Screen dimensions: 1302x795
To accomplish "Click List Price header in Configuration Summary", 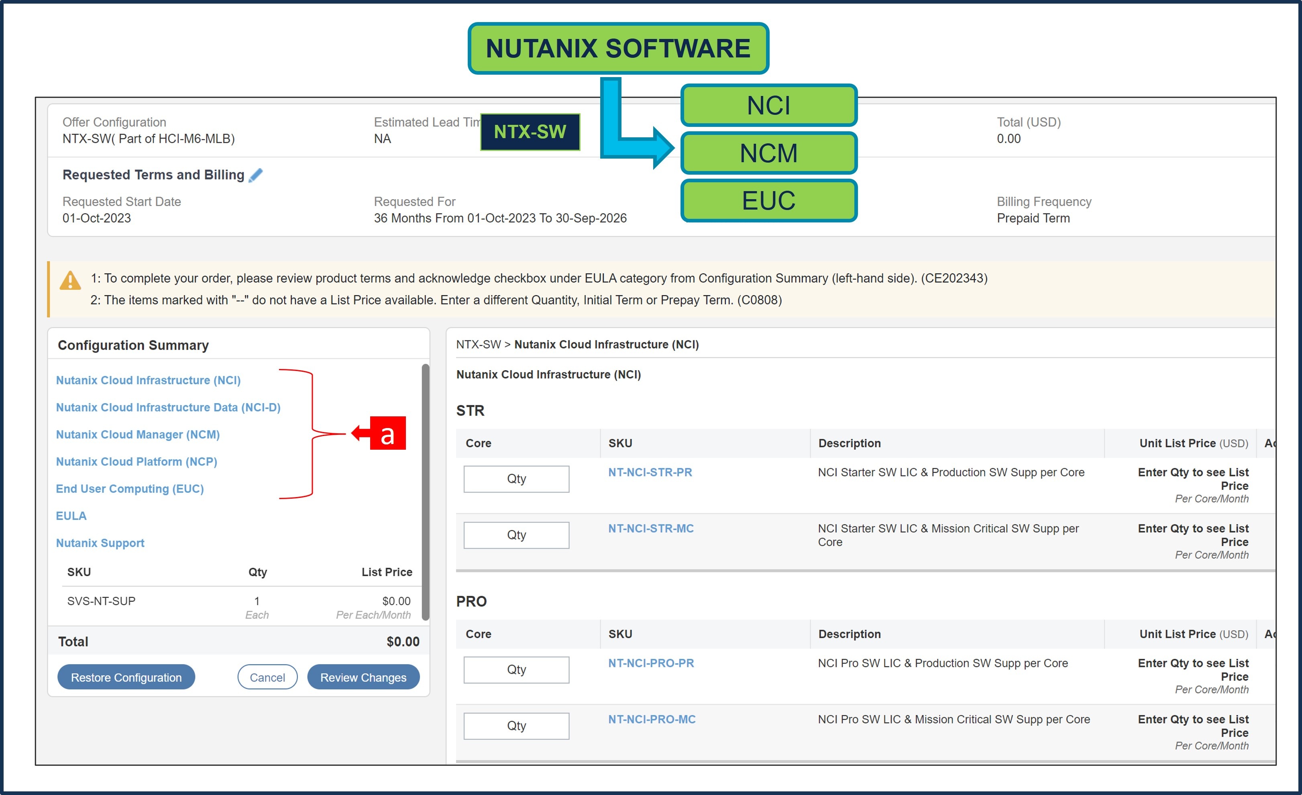I will 387,572.
